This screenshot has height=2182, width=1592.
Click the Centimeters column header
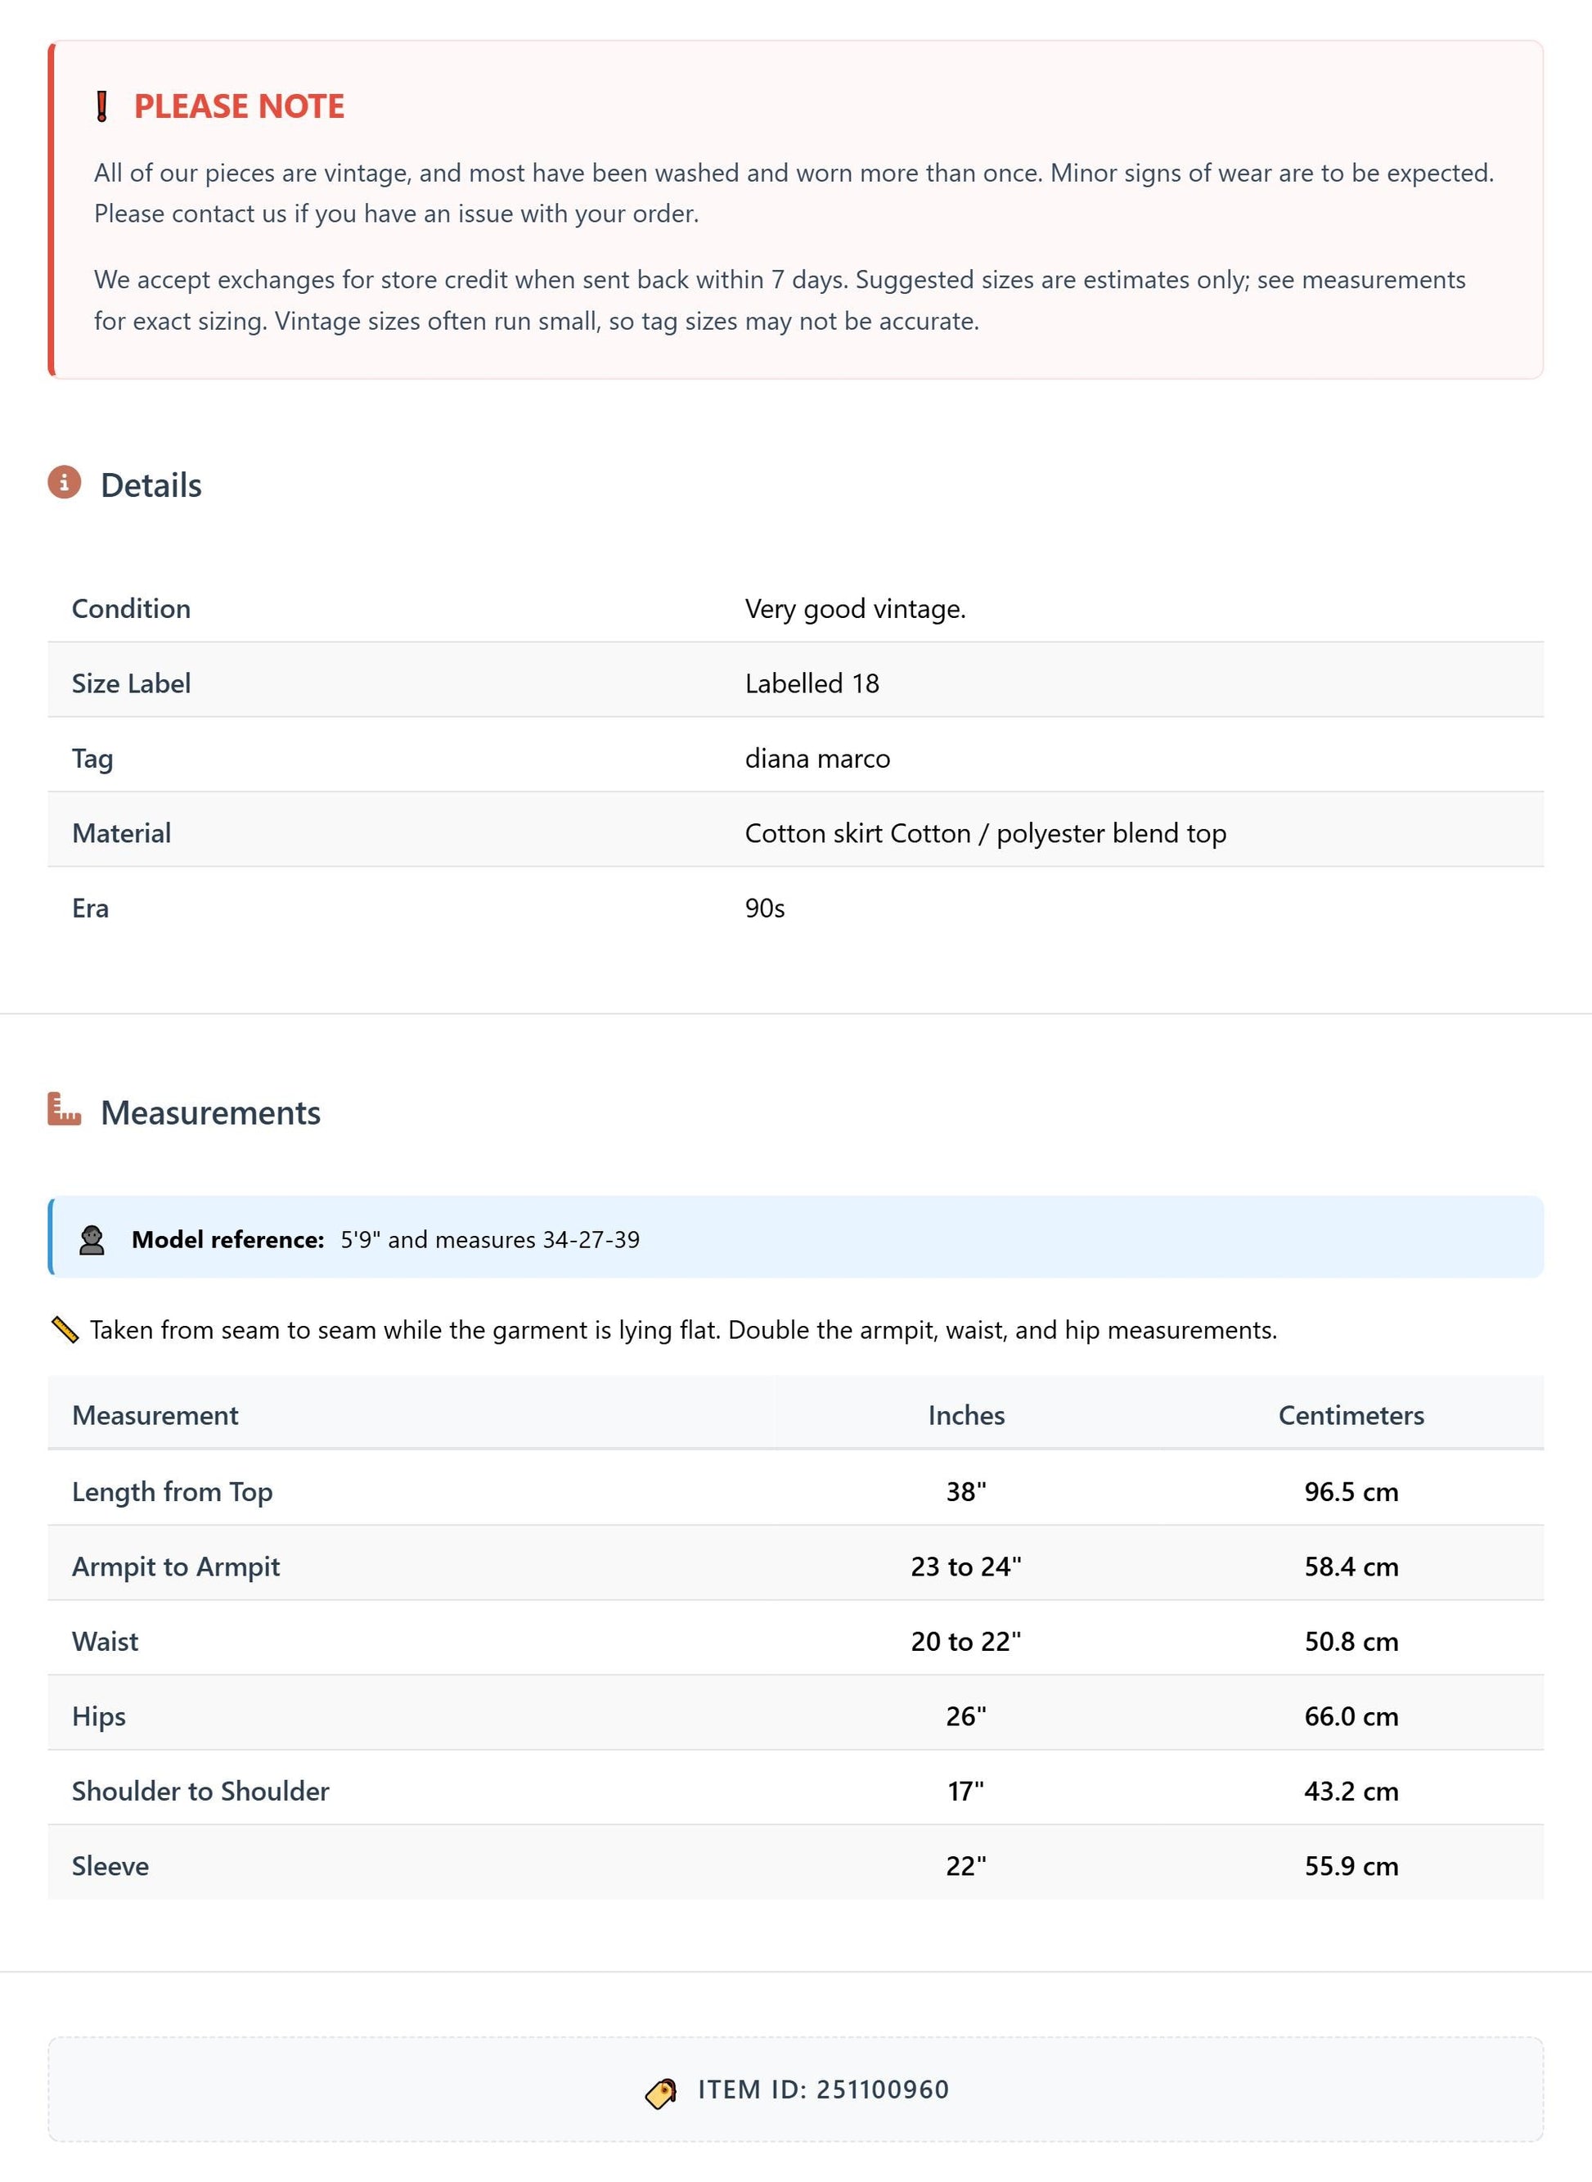pos(1351,1415)
